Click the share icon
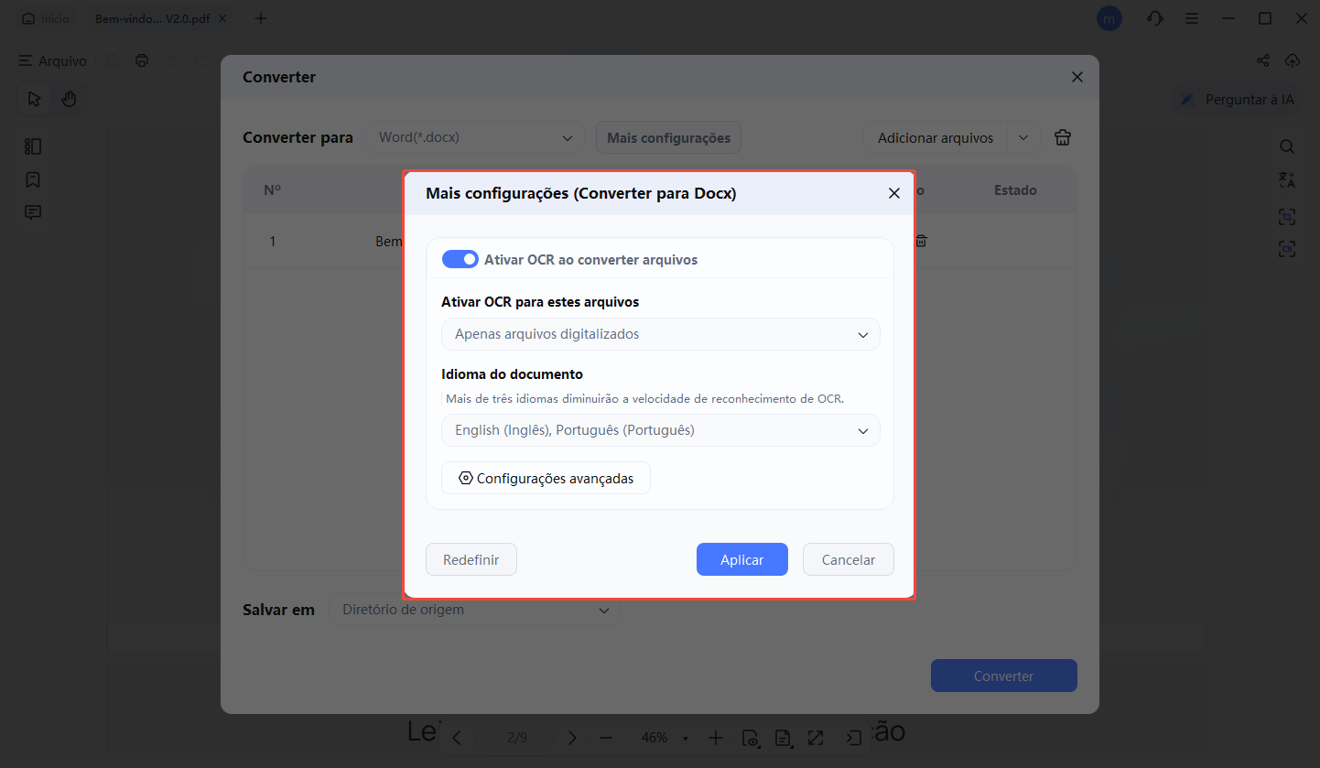The image size is (1320, 768). point(1262,60)
